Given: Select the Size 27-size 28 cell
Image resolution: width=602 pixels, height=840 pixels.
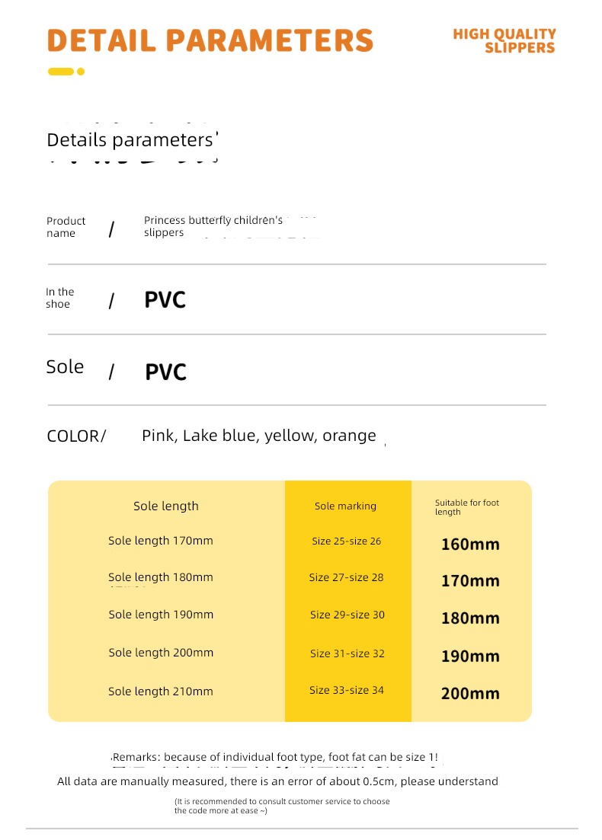Looking at the screenshot, I should point(346,577).
